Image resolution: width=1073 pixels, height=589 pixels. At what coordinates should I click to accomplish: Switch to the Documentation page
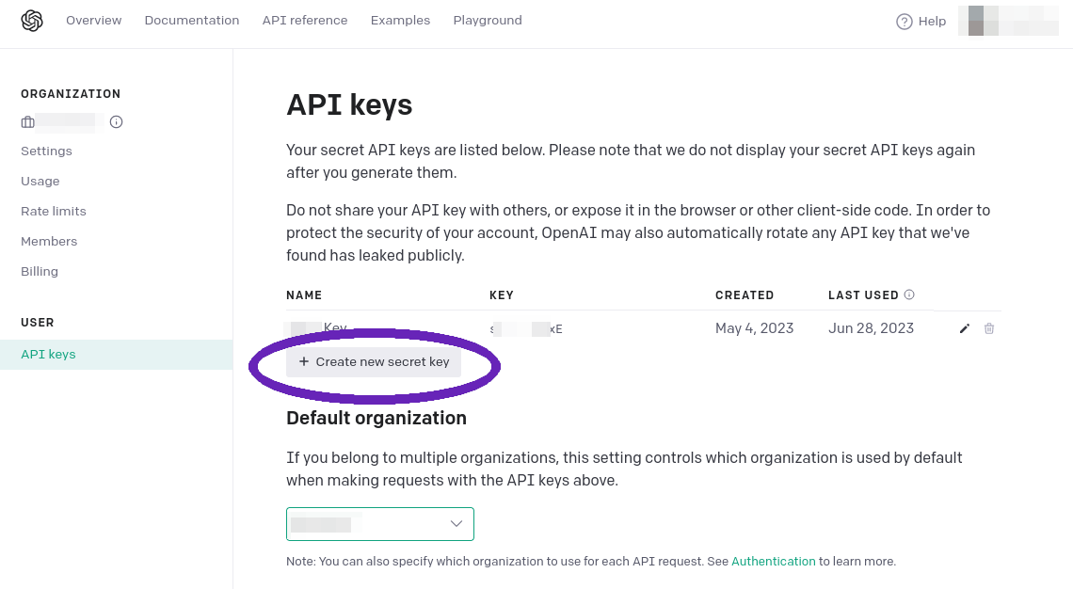tap(192, 20)
